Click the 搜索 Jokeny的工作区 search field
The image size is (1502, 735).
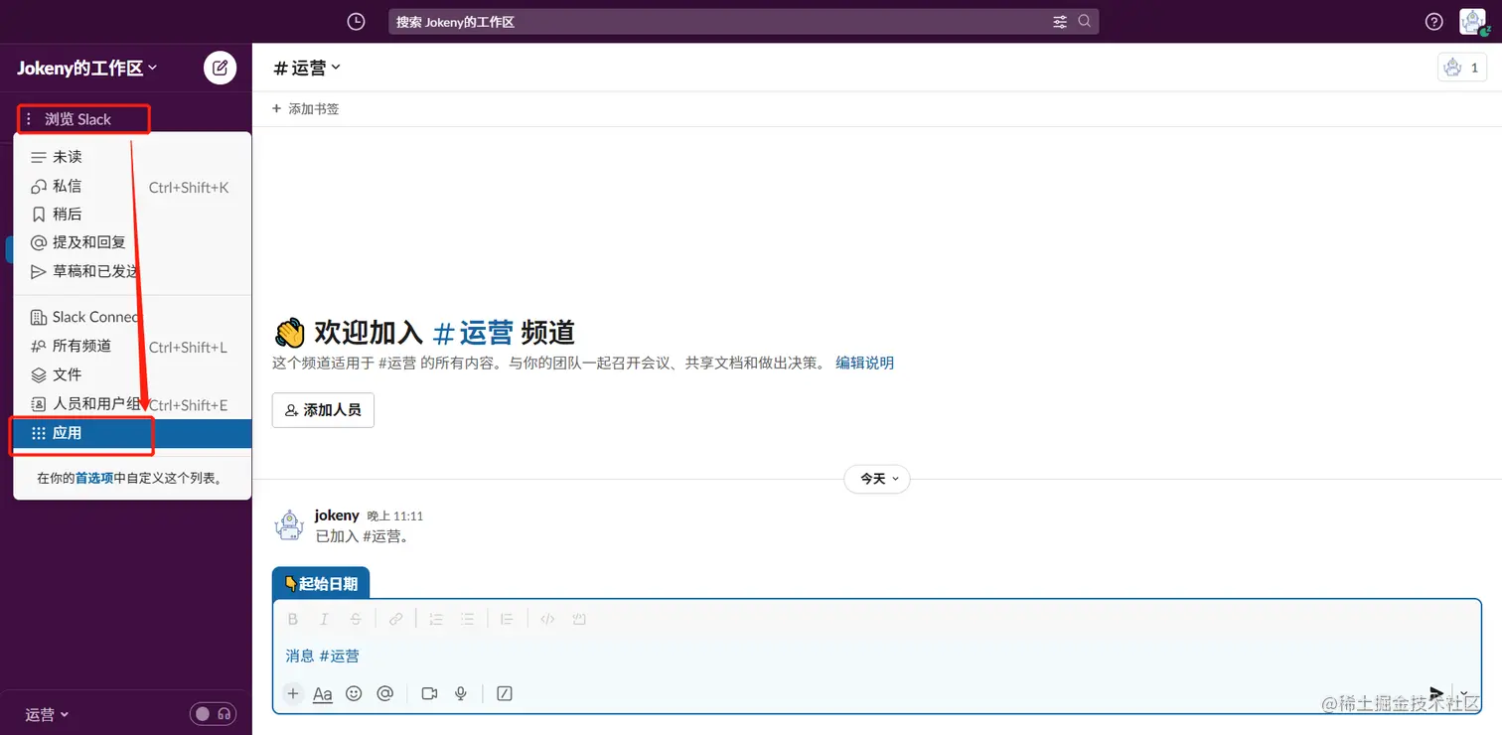[x=743, y=22]
